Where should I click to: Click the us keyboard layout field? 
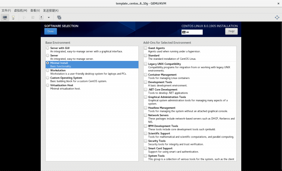click(192, 32)
